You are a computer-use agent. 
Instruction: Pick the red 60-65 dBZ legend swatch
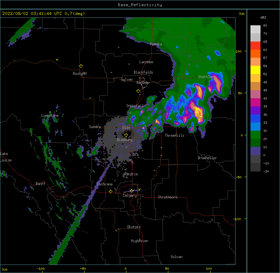(255, 46)
